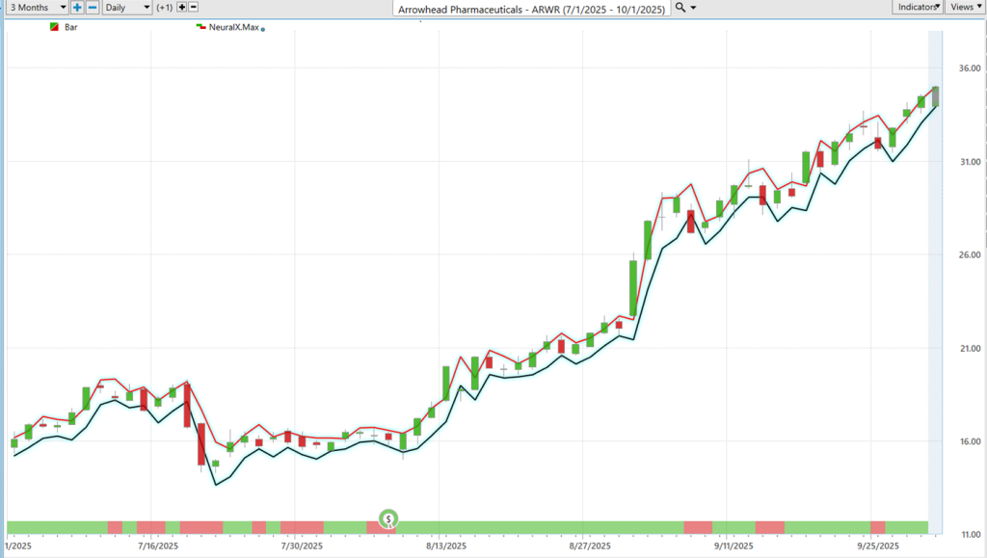Open the Daily interval dropdown

tap(126, 8)
